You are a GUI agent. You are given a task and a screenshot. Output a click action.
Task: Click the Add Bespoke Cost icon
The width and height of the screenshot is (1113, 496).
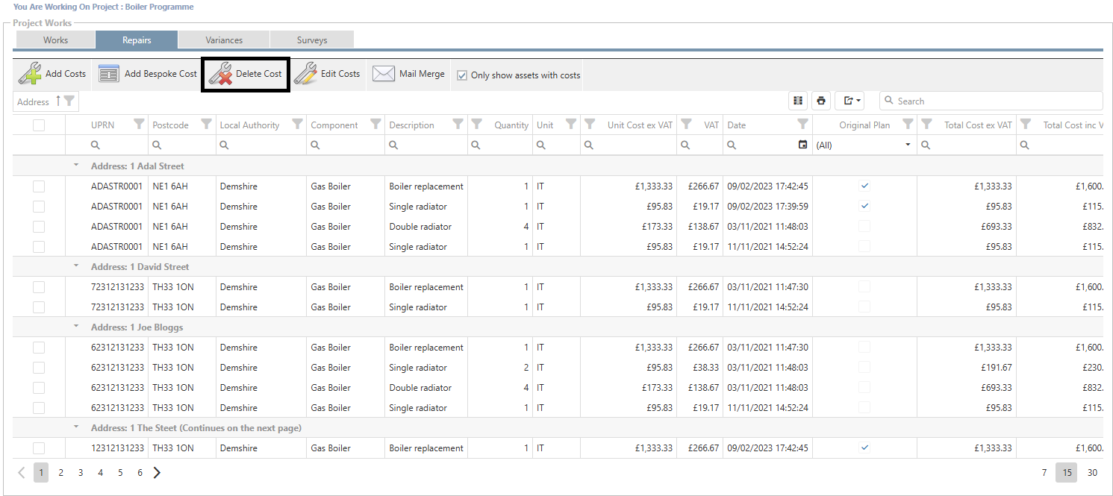(x=109, y=74)
